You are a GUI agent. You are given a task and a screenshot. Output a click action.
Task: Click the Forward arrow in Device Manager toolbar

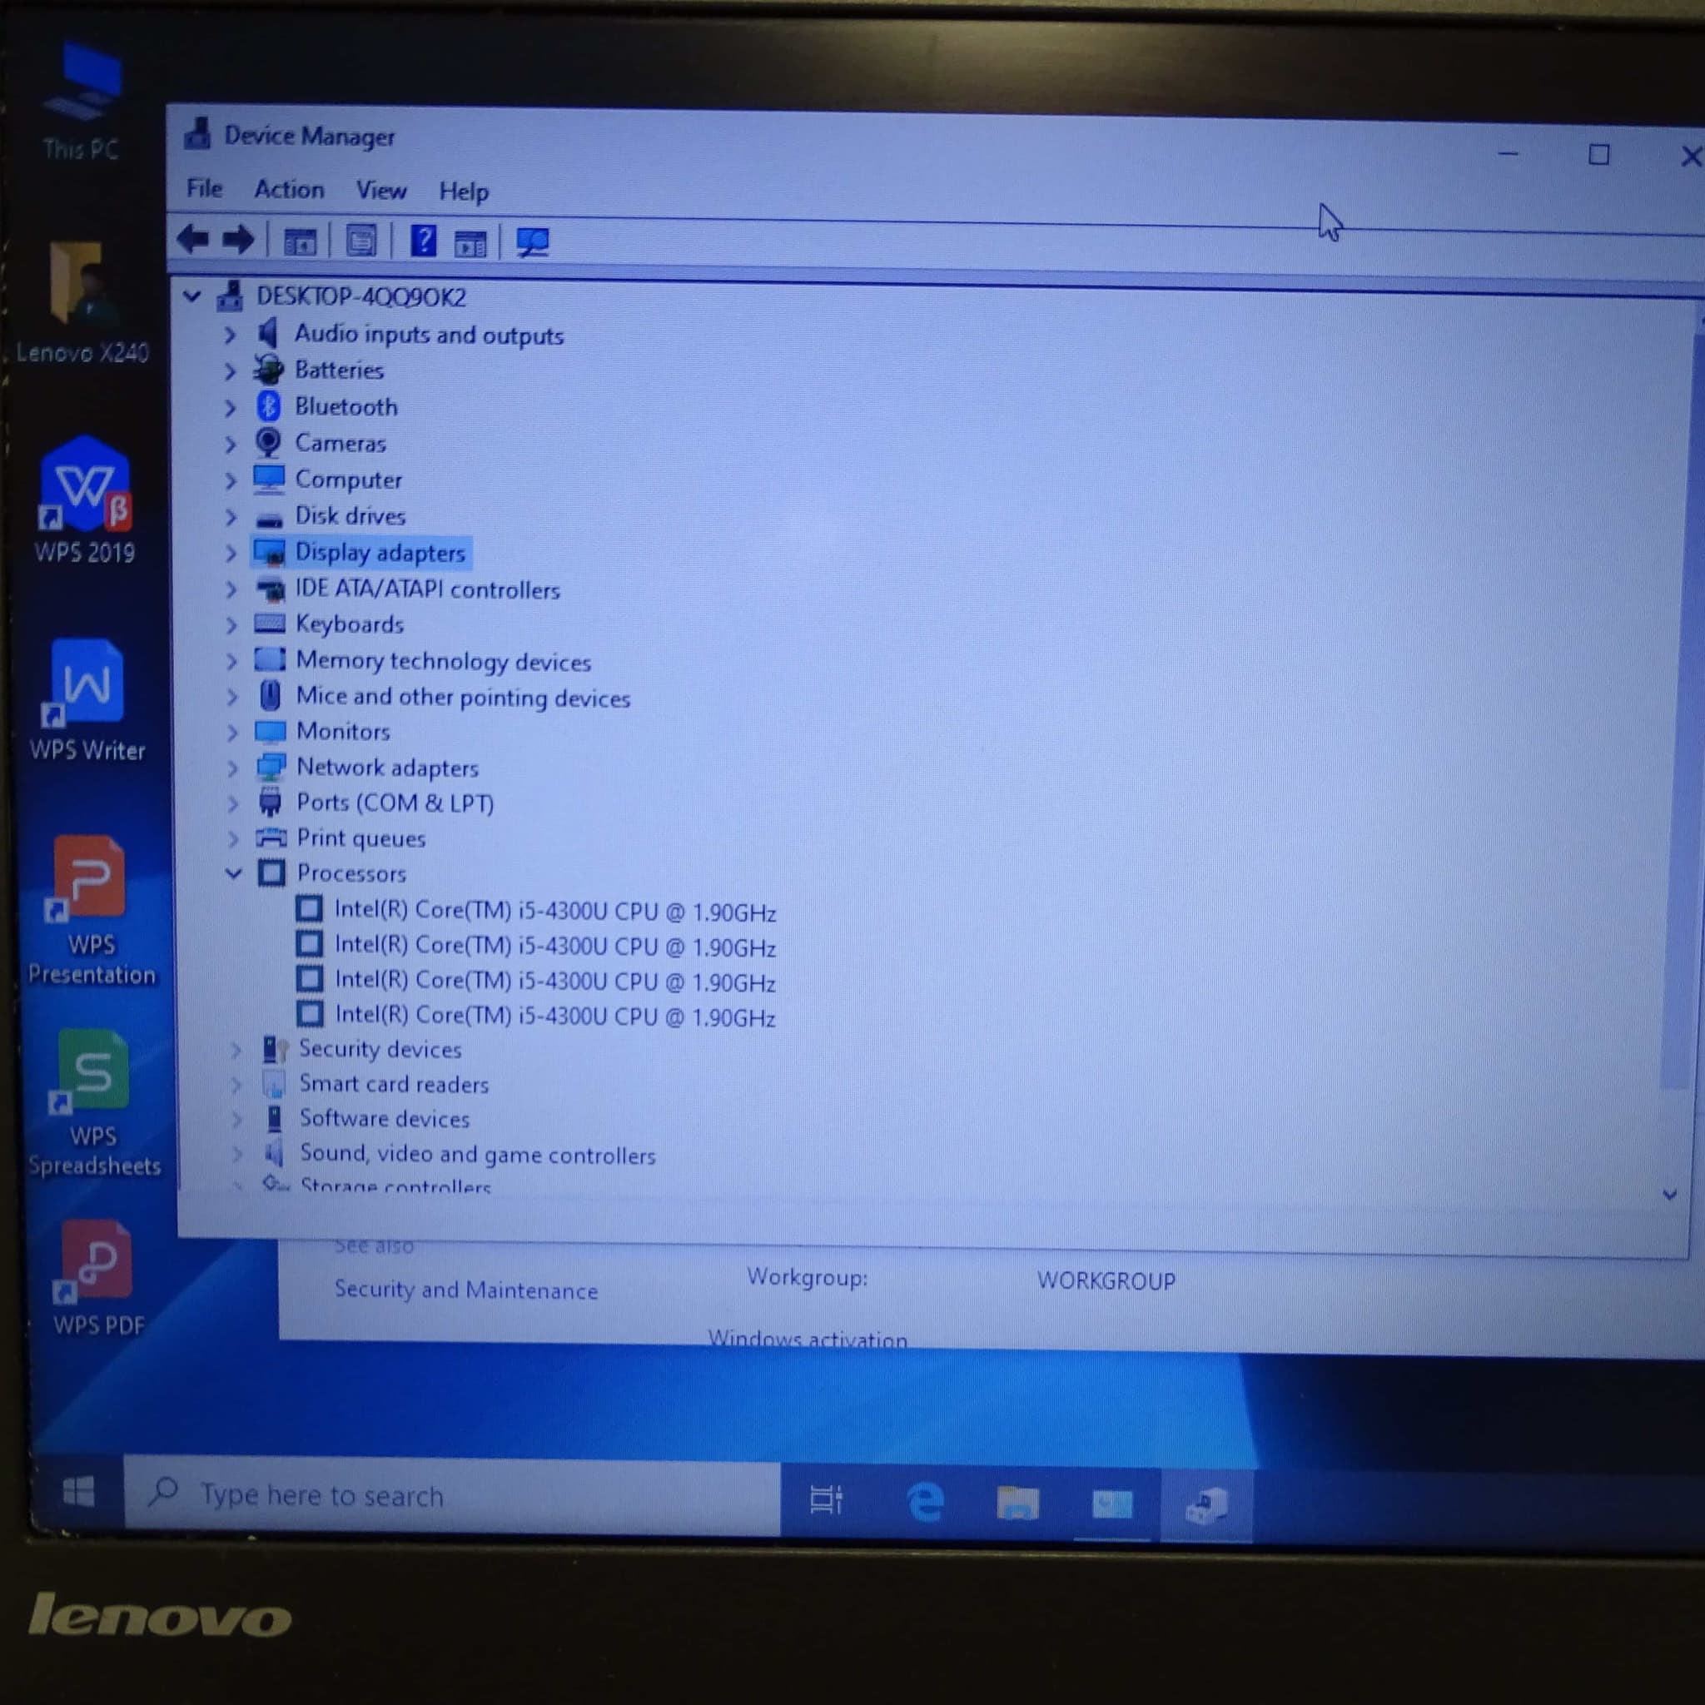point(238,239)
